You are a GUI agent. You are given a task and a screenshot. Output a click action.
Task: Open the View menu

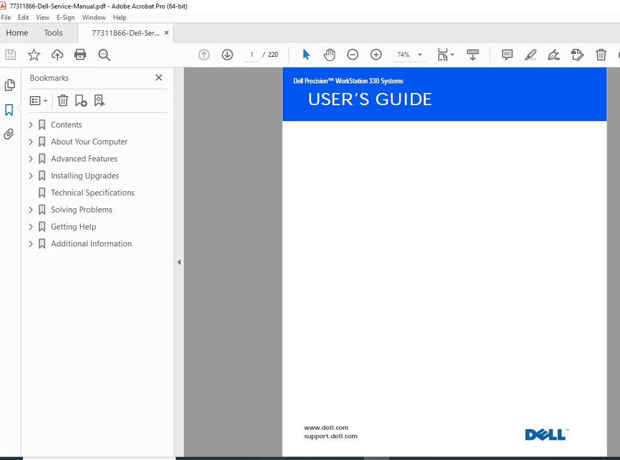[x=43, y=18]
